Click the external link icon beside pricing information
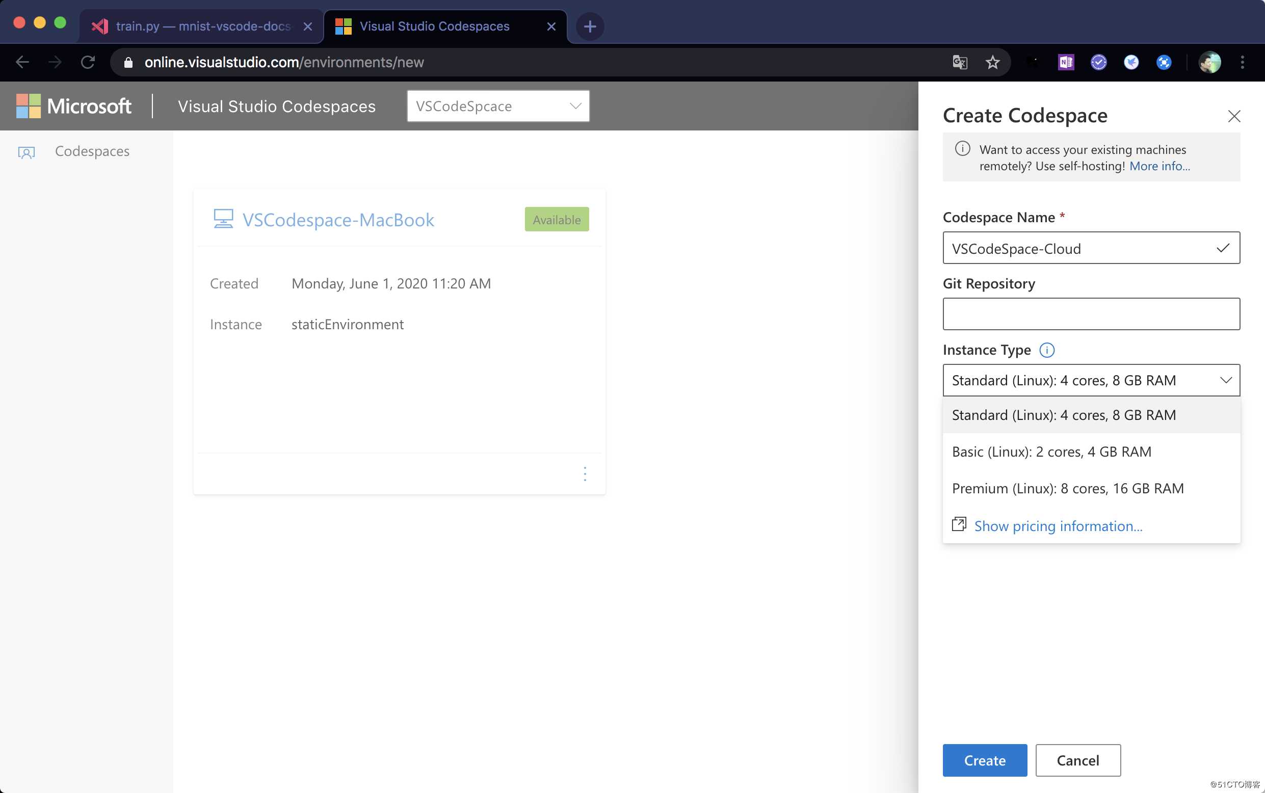1265x793 pixels. point(959,524)
